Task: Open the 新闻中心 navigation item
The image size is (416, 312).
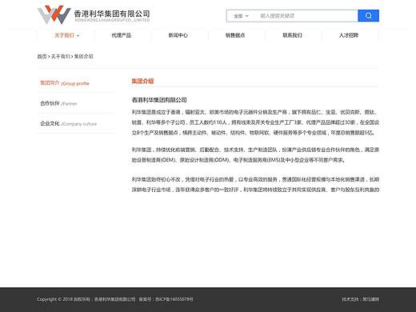Action: 178,35
